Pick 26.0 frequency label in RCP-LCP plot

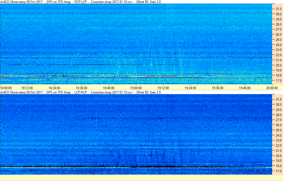[x=278, y=35]
